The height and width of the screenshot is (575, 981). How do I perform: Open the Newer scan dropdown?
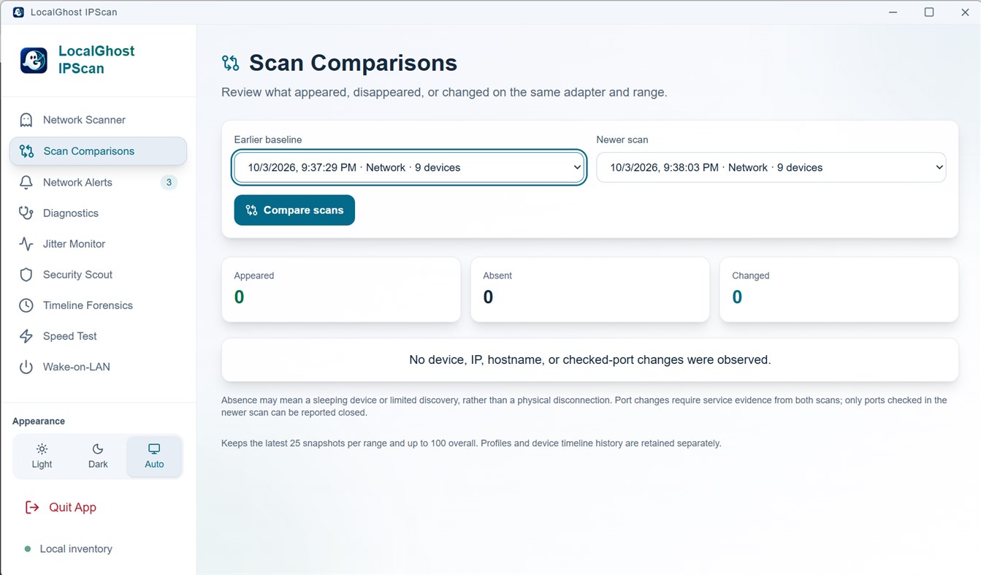(771, 167)
